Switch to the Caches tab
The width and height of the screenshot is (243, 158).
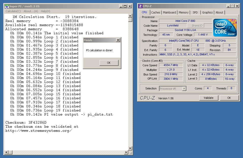click(x=156, y=12)
